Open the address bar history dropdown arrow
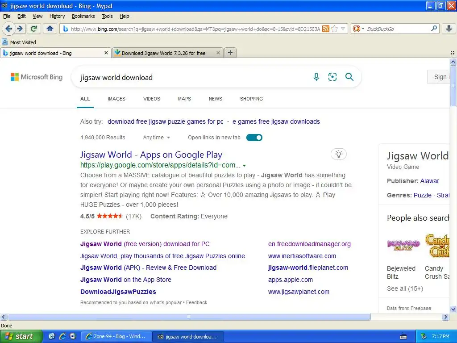Screen dimensions: 457x343 pyautogui.click(x=343, y=29)
